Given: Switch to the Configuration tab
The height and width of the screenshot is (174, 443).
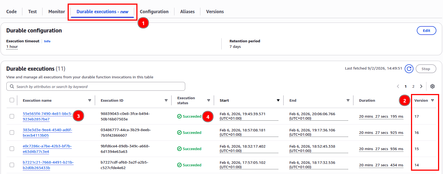Looking at the screenshot, I should [x=154, y=12].
